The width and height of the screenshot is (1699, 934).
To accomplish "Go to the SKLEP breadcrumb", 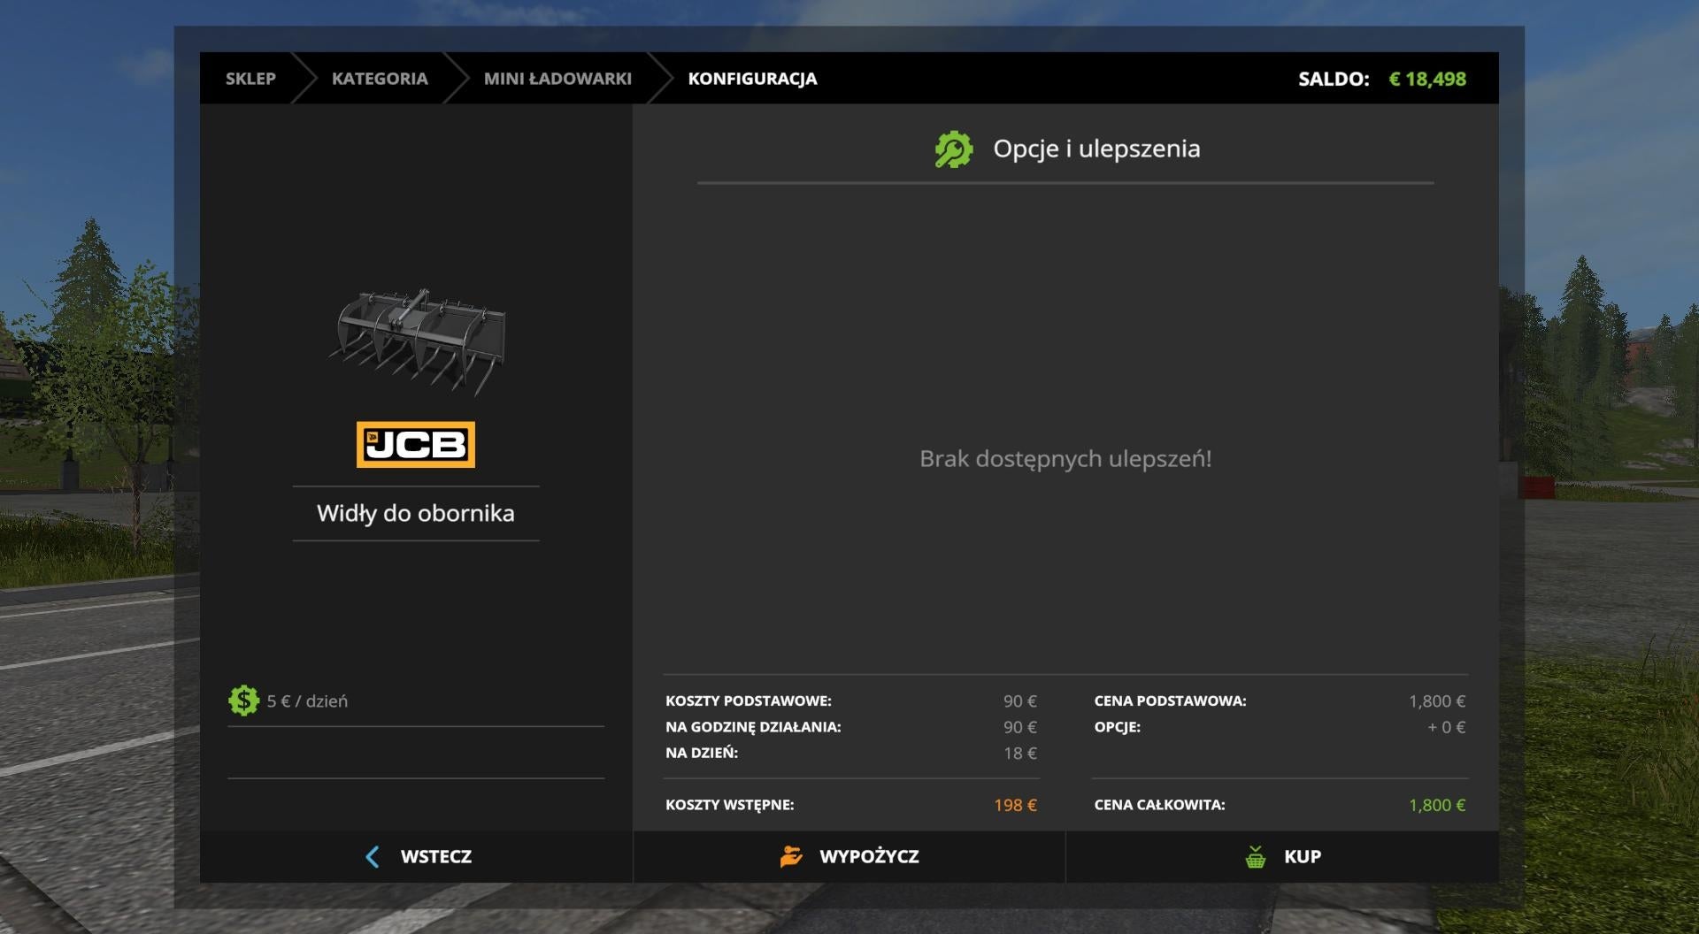I will (x=250, y=79).
